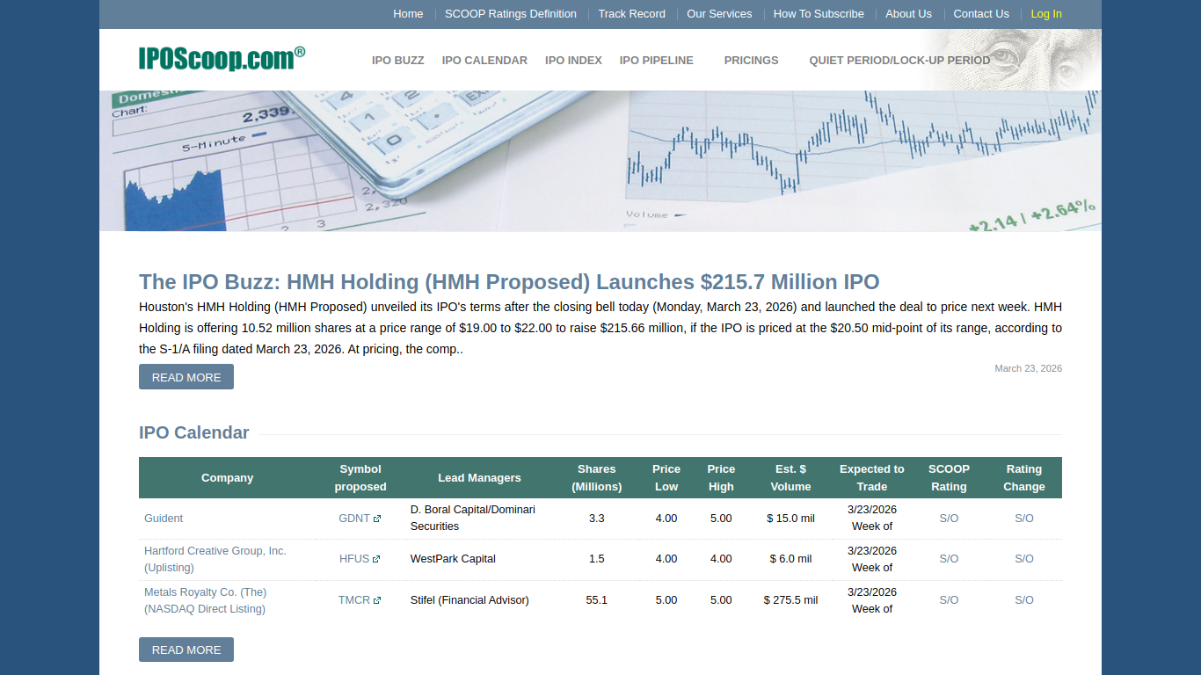Click the $ 15.0 mil volume cell
The image size is (1201, 675).
[790, 519]
